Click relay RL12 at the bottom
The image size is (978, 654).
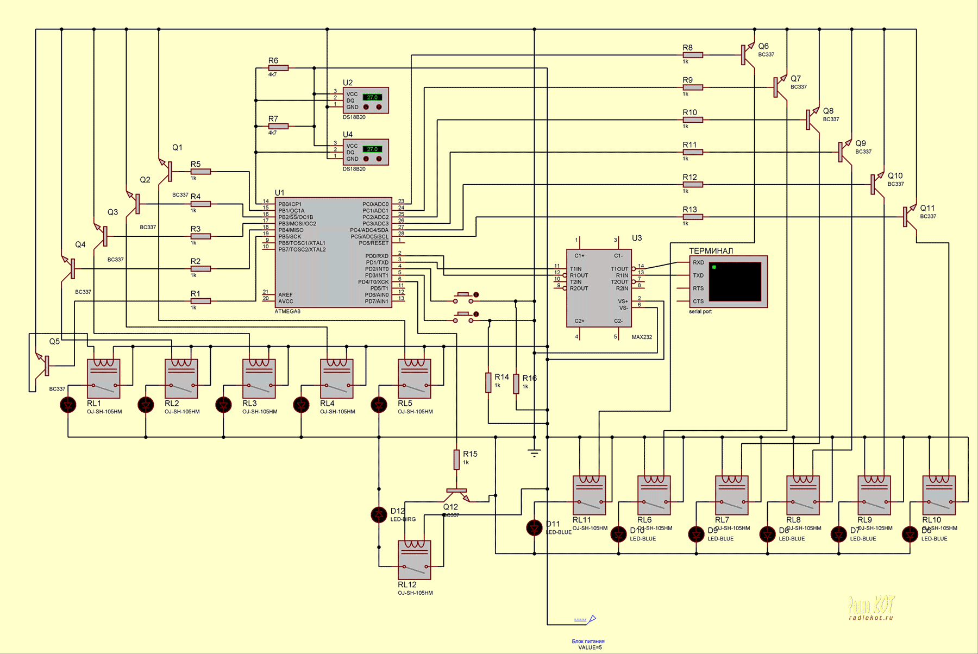click(415, 560)
